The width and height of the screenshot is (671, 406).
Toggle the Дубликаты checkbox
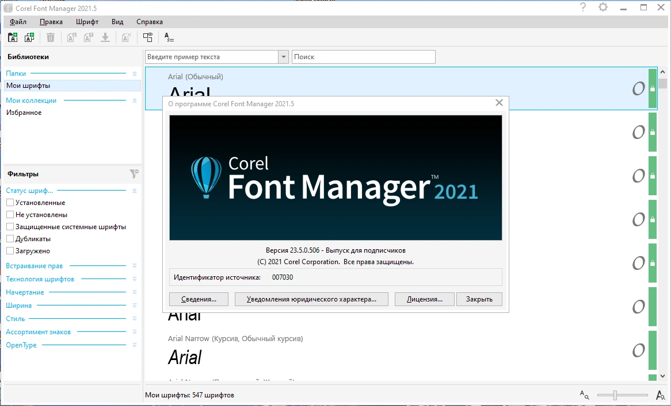click(x=10, y=239)
